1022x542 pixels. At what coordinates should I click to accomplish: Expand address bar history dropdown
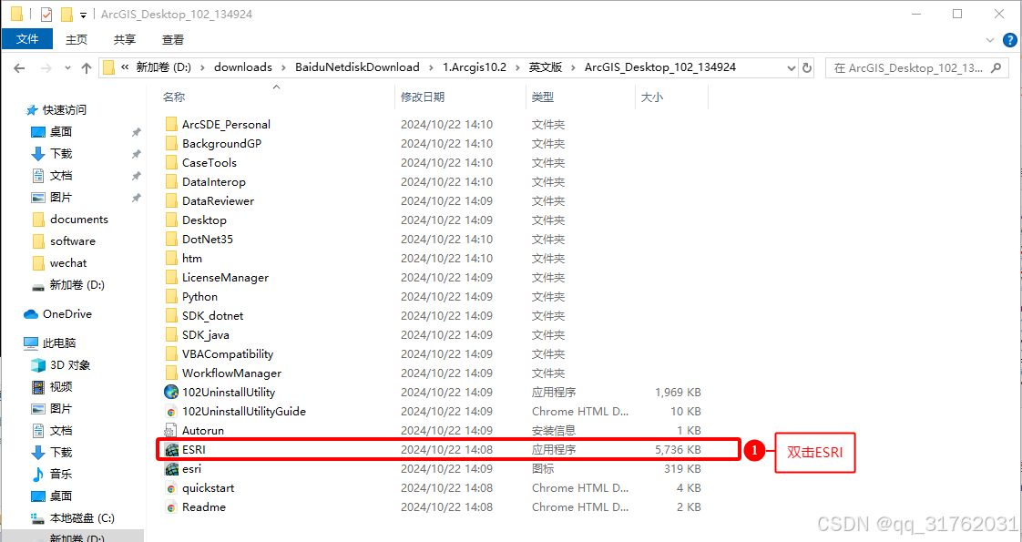tap(792, 67)
